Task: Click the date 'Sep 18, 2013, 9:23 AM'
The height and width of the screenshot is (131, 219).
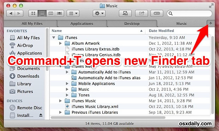Action: point(170,112)
